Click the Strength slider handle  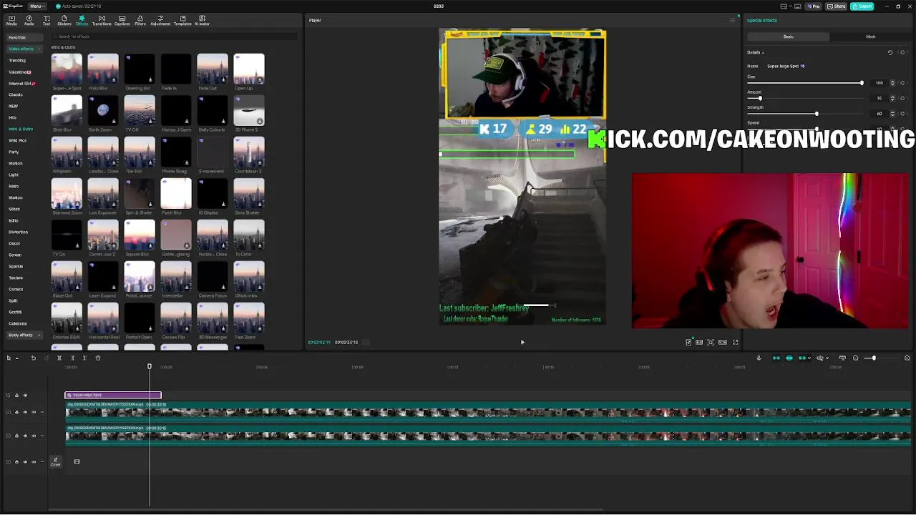(x=817, y=114)
